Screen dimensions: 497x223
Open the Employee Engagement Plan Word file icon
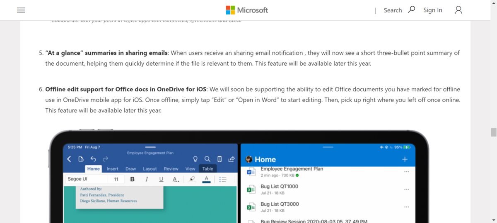click(x=251, y=172)
